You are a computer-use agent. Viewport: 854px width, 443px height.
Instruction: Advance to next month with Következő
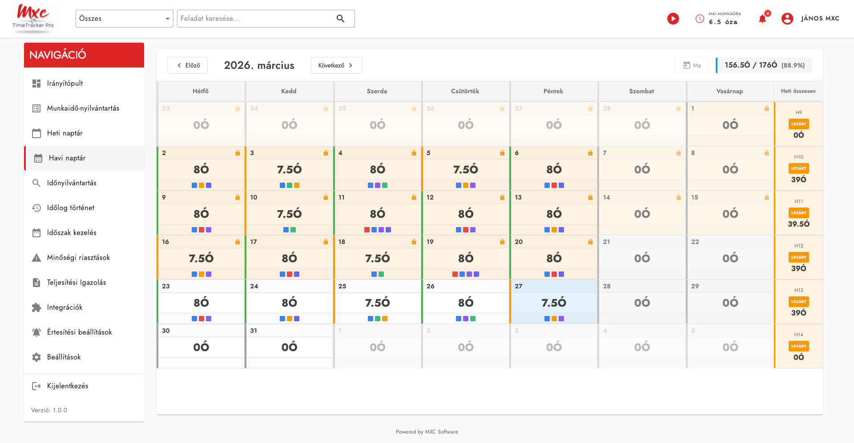[x=336, y=65]
